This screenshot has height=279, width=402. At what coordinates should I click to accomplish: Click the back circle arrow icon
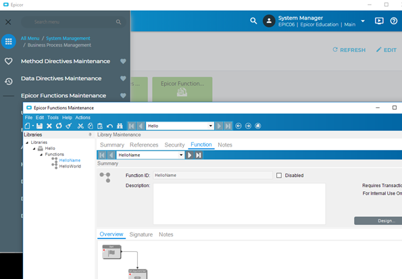[238, 126]
